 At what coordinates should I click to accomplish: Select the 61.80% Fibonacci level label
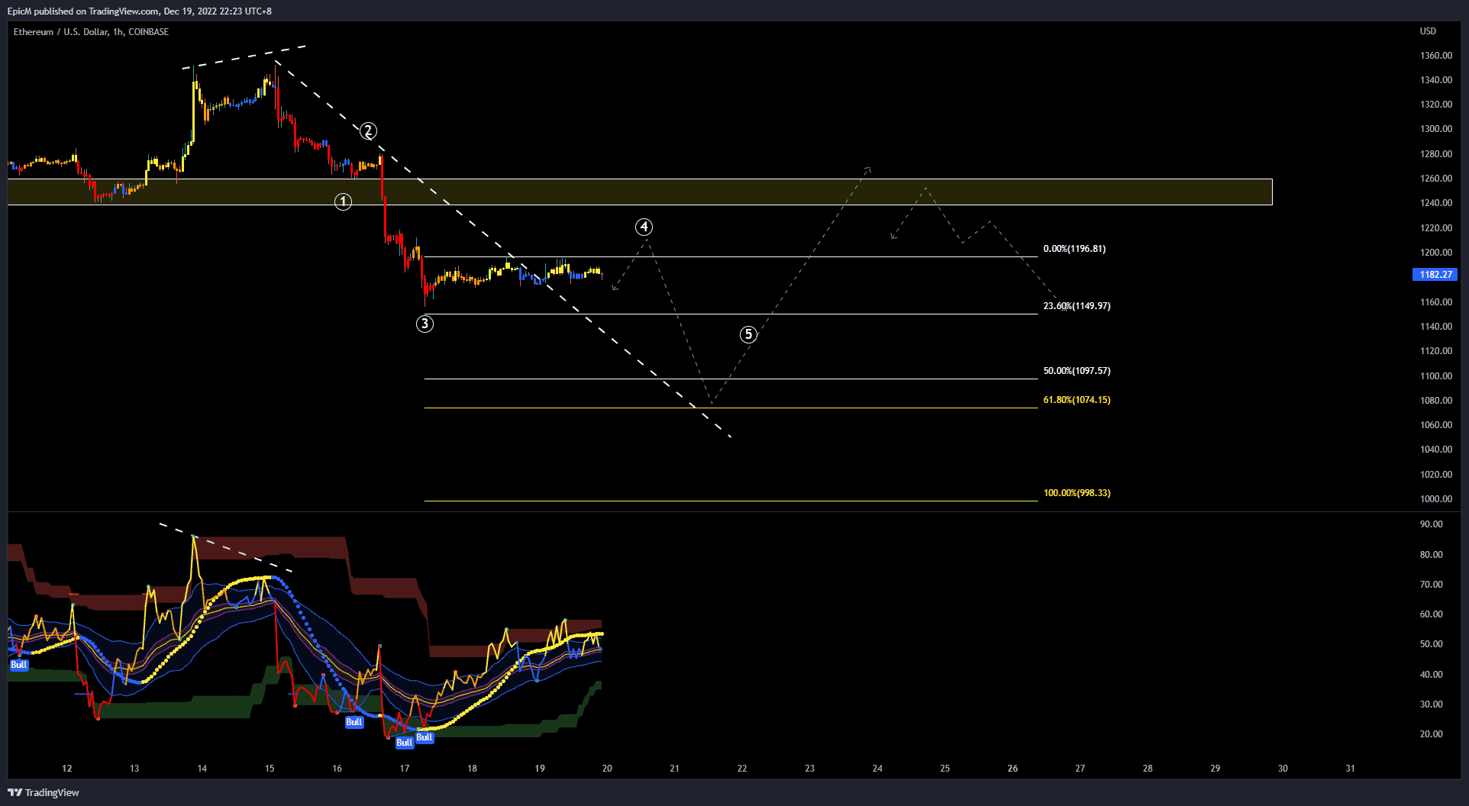[x=1076, y=399]
